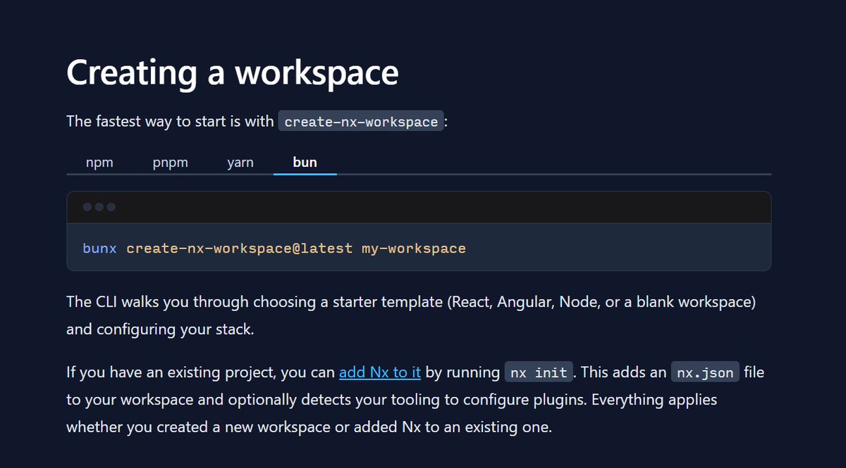The image size is (846, 468).
Task: Click the inline code 'nx.json'
Action: click(x=705, y=372)
